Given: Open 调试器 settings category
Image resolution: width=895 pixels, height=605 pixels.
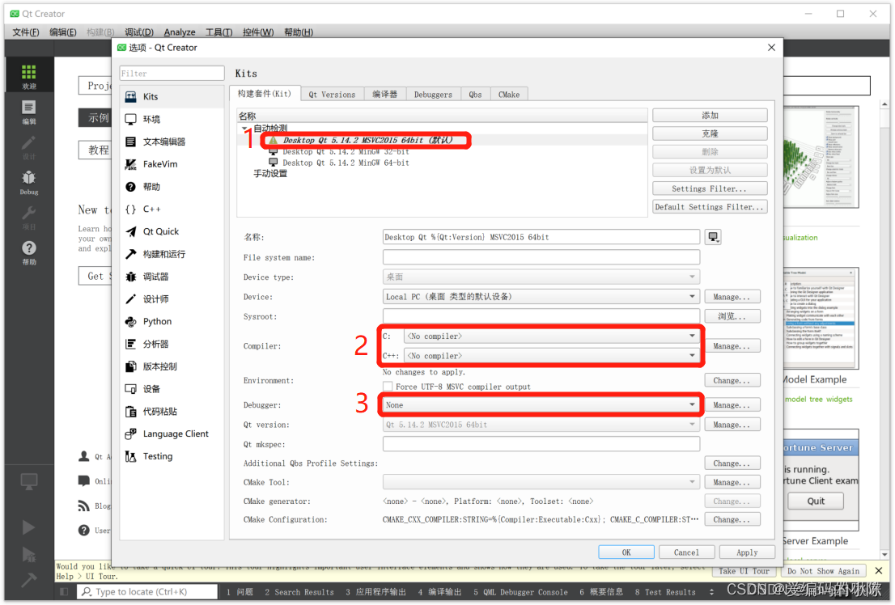Looking at the screenshot, I should pos(172,277).
